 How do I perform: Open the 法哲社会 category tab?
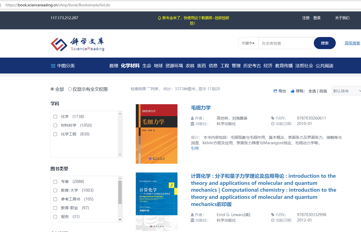(x=304, y=66)
